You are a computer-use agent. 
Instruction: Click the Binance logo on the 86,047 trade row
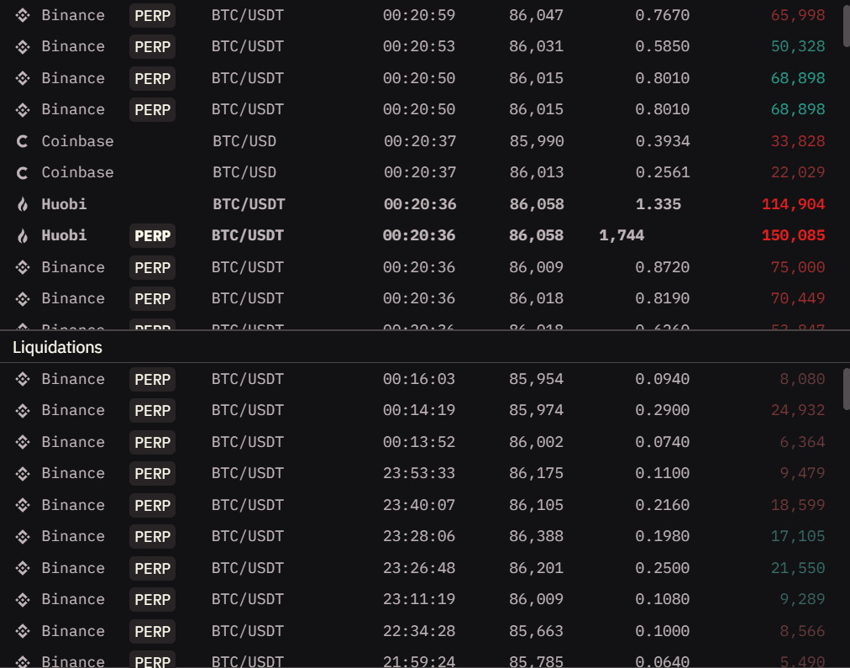[x=22, y=14]
